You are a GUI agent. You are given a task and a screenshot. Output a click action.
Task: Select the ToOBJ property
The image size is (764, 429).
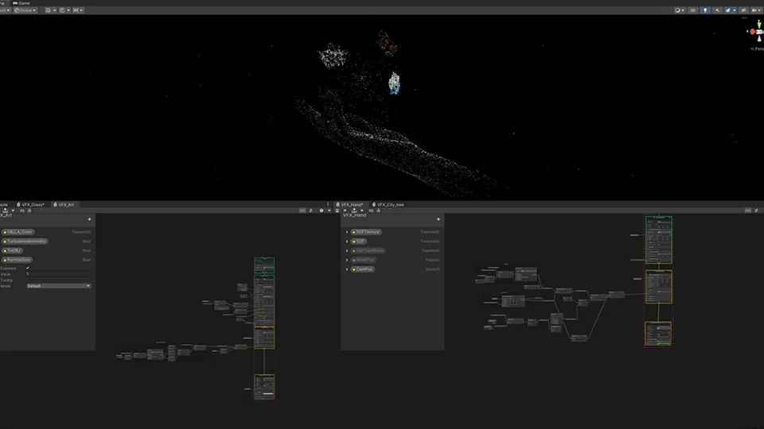13,250
